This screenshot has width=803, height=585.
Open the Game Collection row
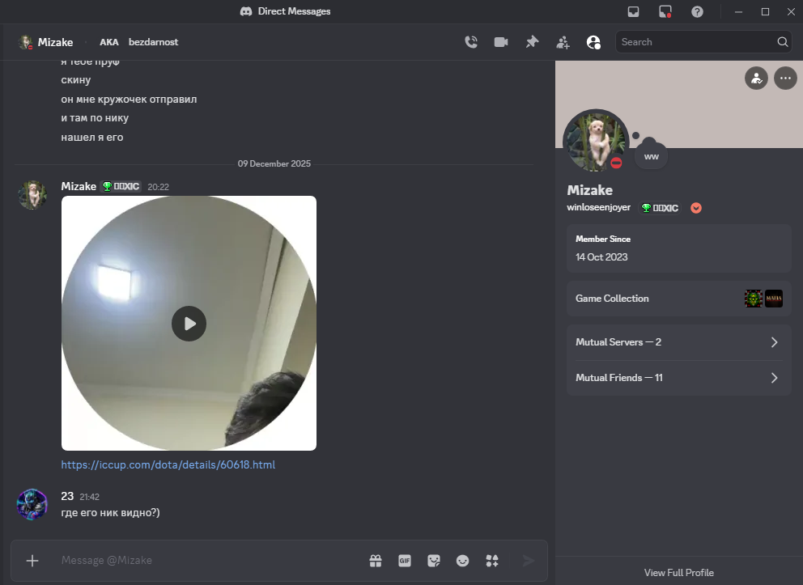pyautogui.click(x=679, y=299)
